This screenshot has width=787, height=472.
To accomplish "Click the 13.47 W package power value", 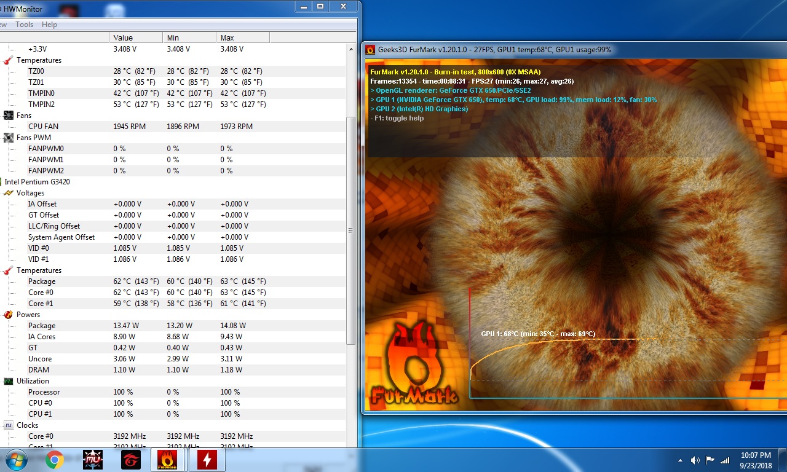I will click(126, 326).
